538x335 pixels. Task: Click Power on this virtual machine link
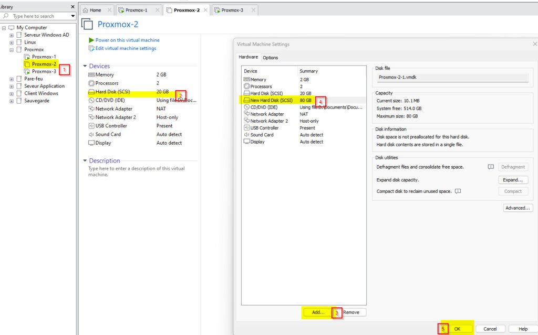point(127,40)
